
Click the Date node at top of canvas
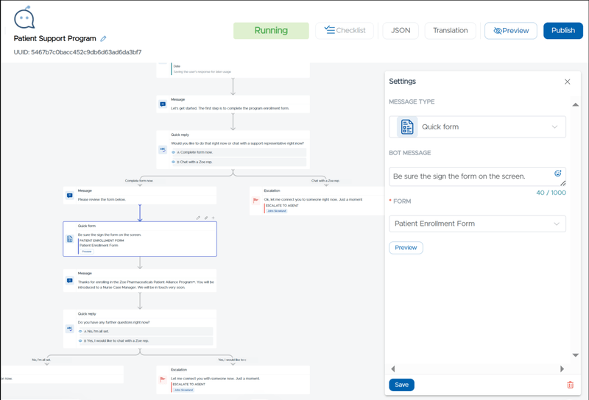point(233,69)
